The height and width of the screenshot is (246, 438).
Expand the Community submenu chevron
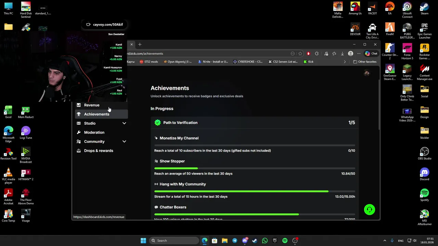coord(124,141)
